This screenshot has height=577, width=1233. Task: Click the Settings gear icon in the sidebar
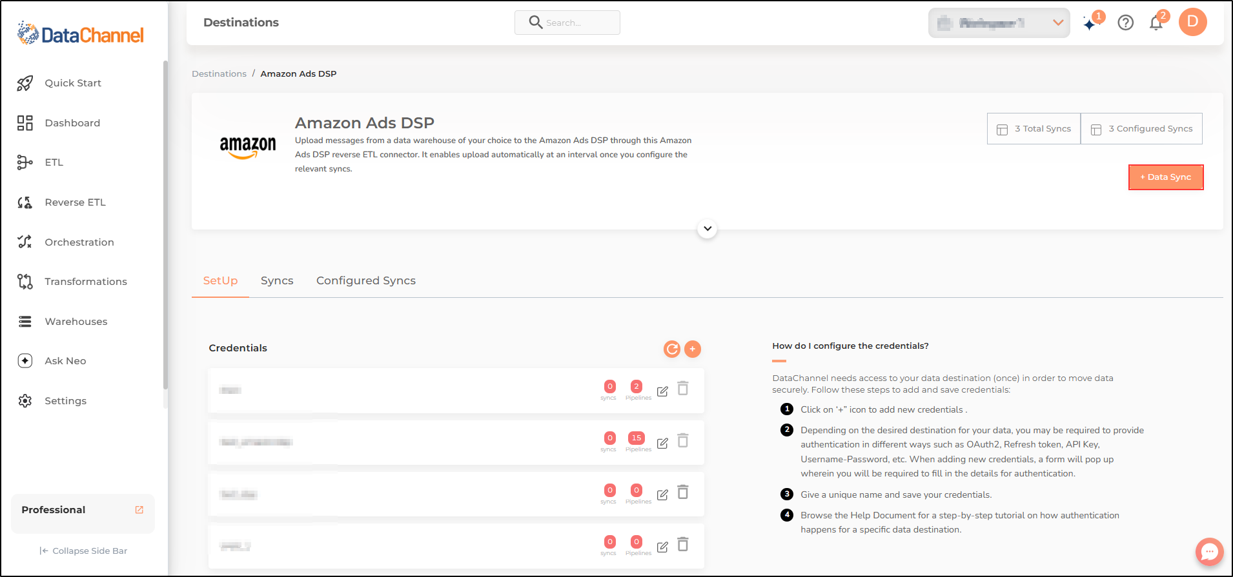pyautogui.click(x=25, y=401)
